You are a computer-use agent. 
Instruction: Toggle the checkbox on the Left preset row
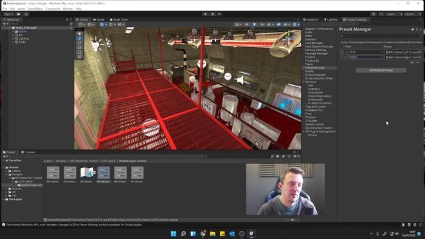pos(345,52)
